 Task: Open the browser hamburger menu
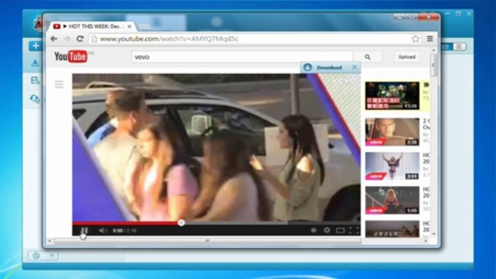(430, 39)
